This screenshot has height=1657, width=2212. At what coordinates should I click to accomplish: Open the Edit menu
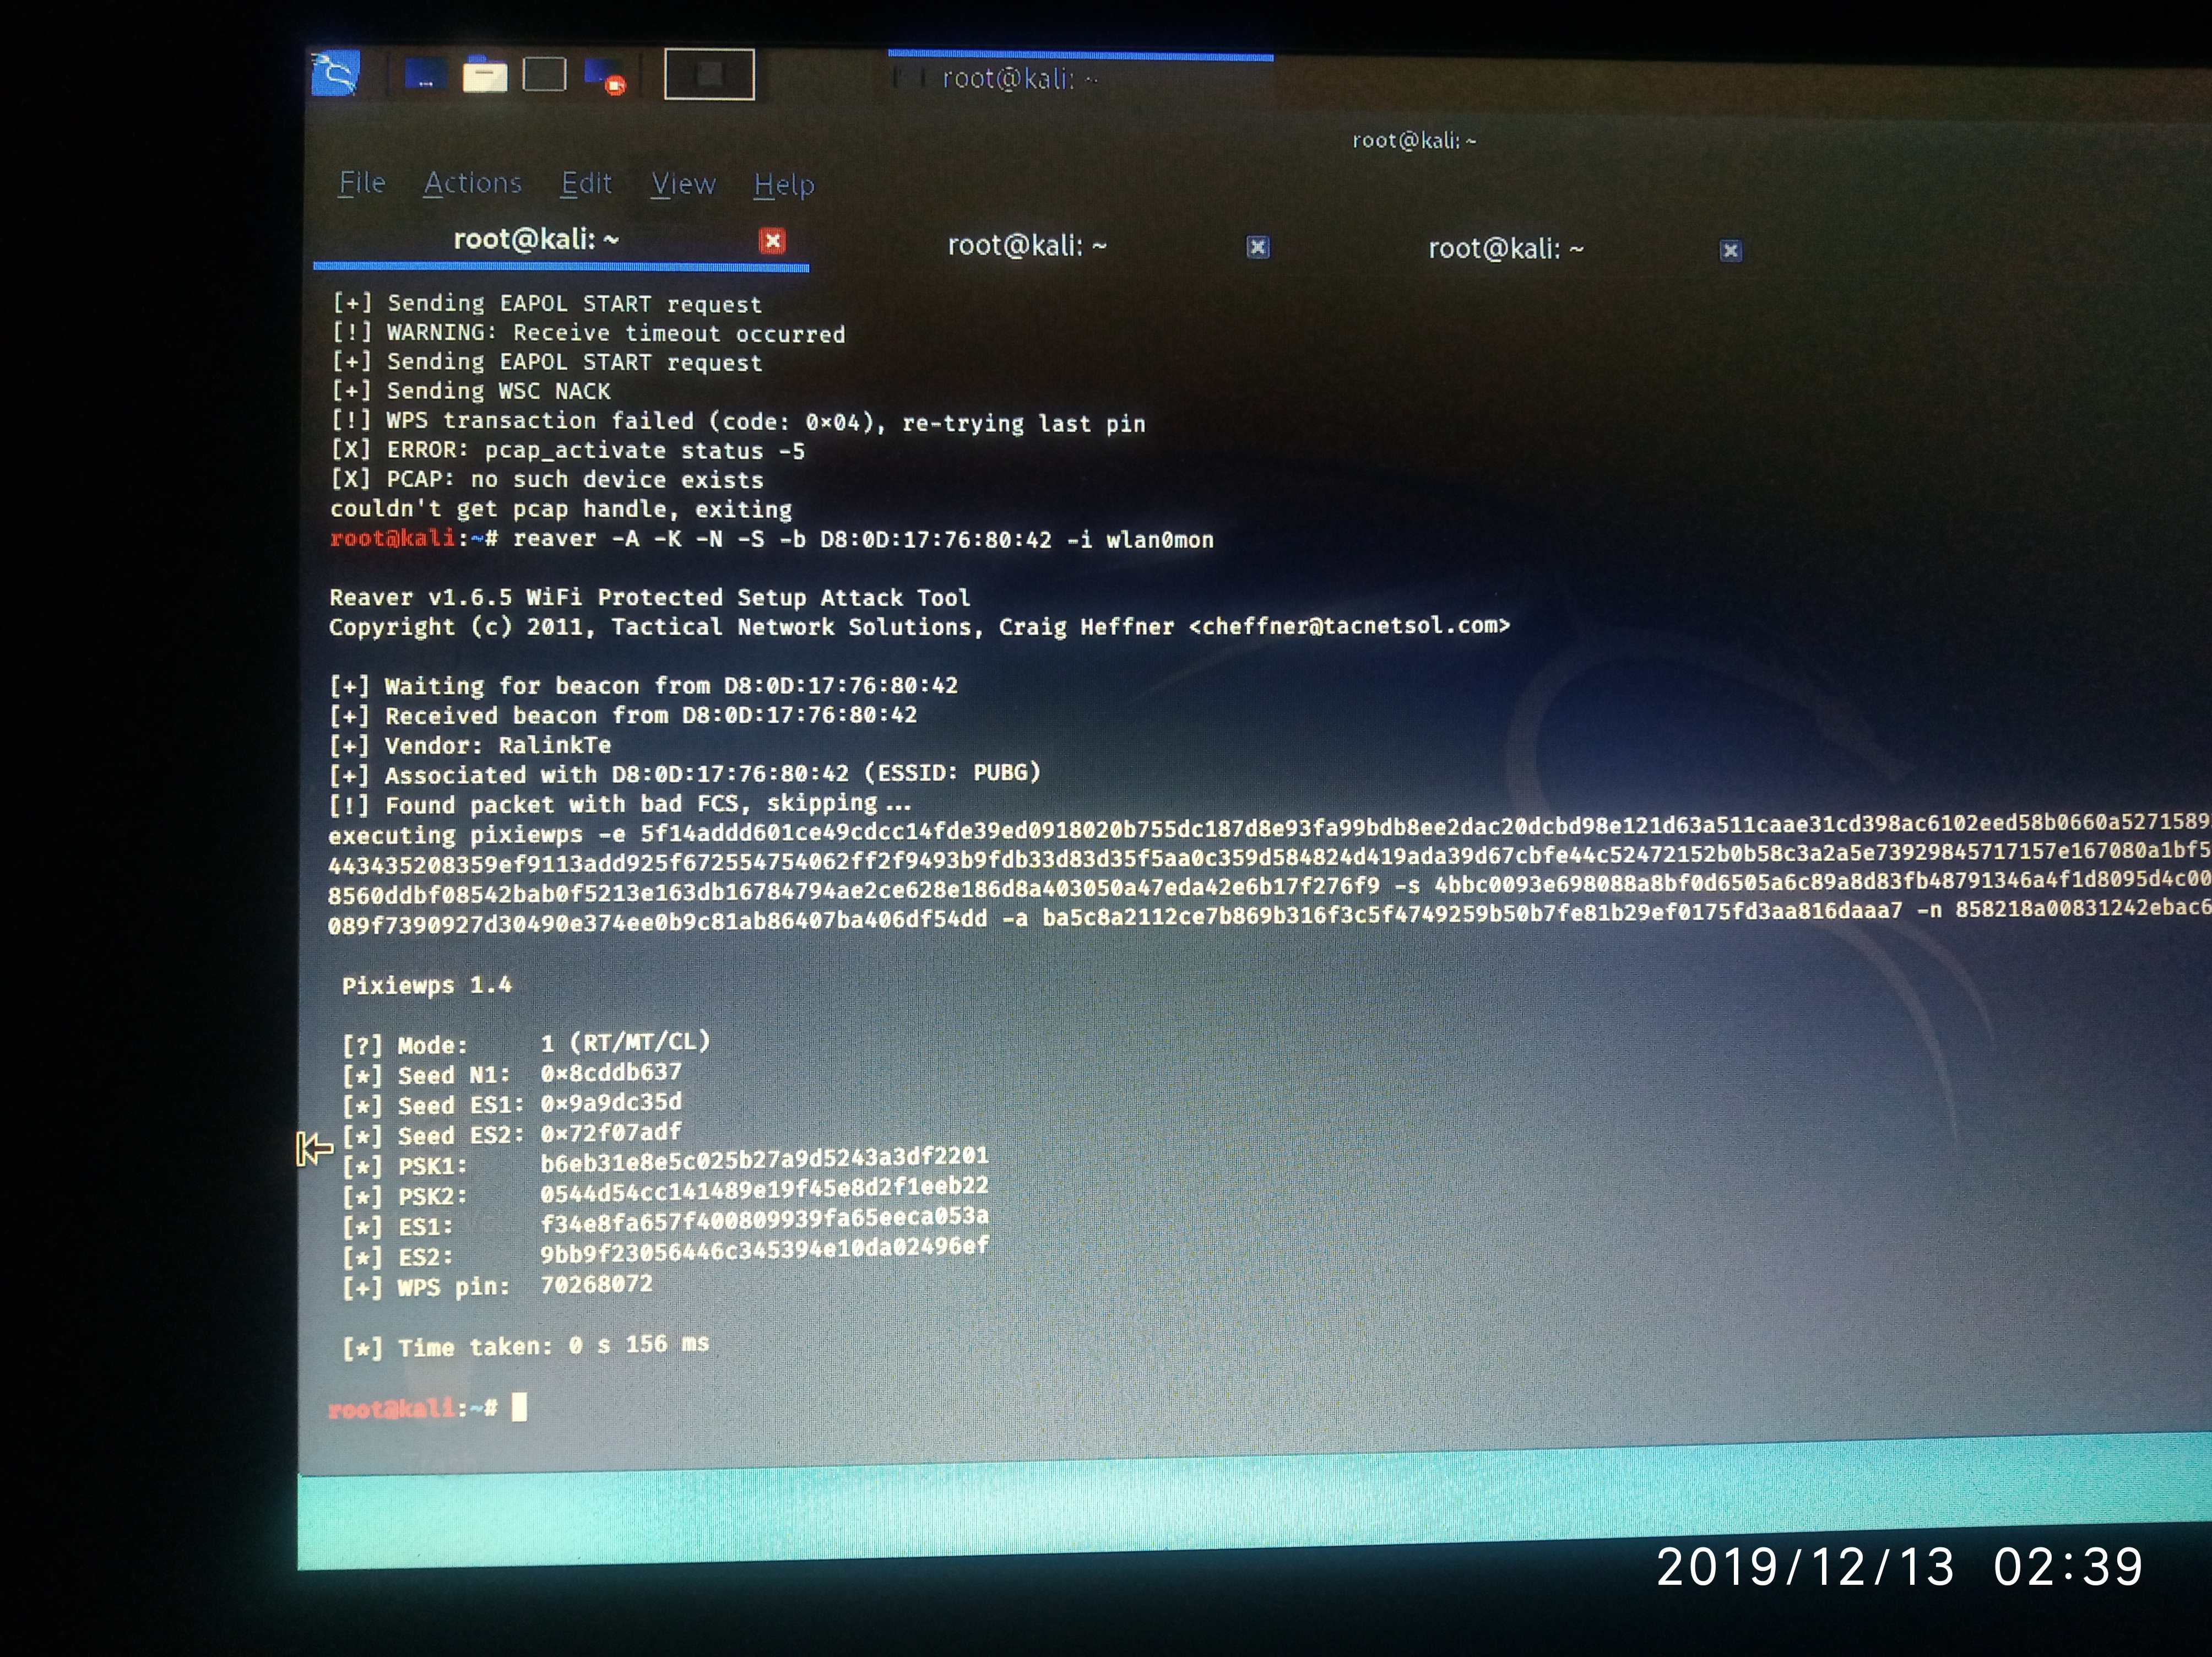pyautogui.click(x=586, y=184)
